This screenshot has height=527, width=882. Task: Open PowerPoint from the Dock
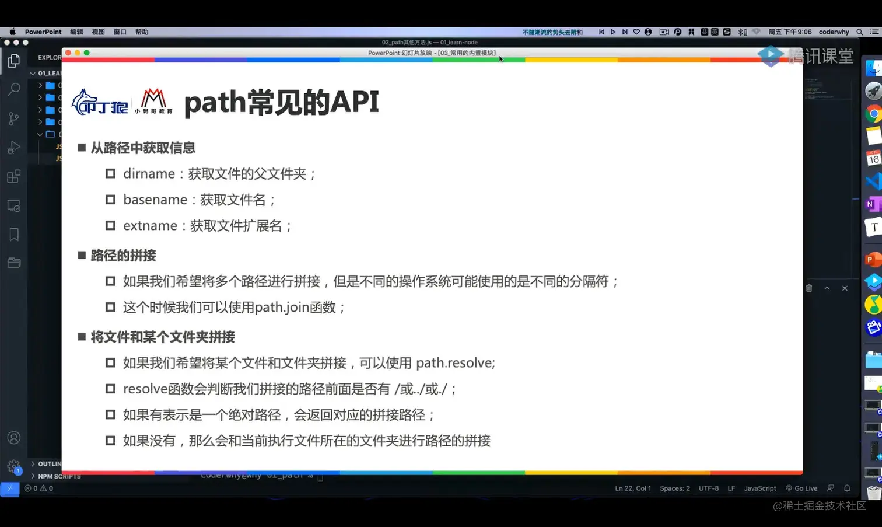pos(873,259)
